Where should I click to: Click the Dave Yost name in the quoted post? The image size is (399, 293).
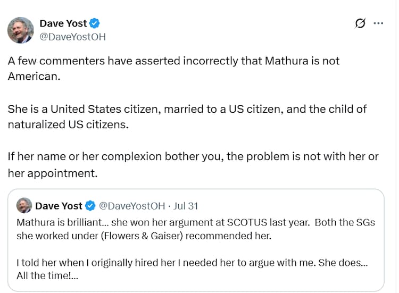pyautogui.click(x=59, y=206)
